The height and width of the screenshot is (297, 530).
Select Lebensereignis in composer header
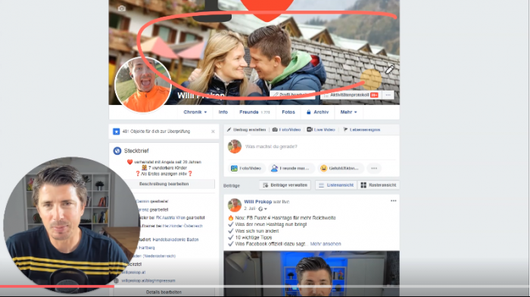click(362, 129)
